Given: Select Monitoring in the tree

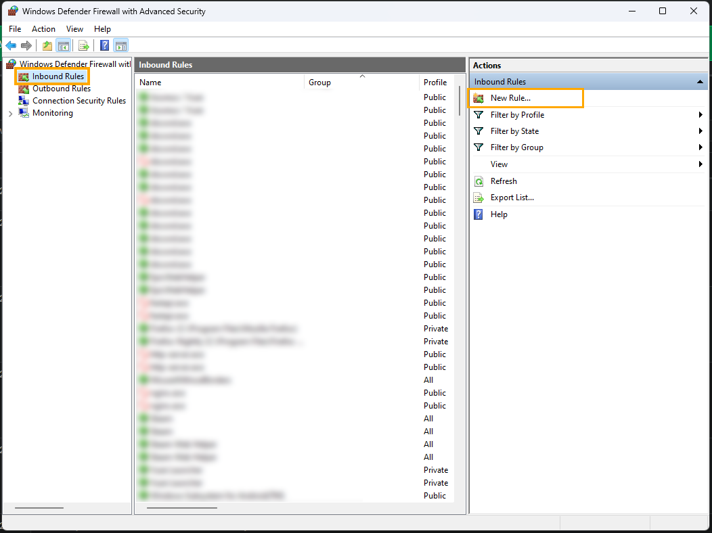Looking at the screenshot, I should pos(53,113).
